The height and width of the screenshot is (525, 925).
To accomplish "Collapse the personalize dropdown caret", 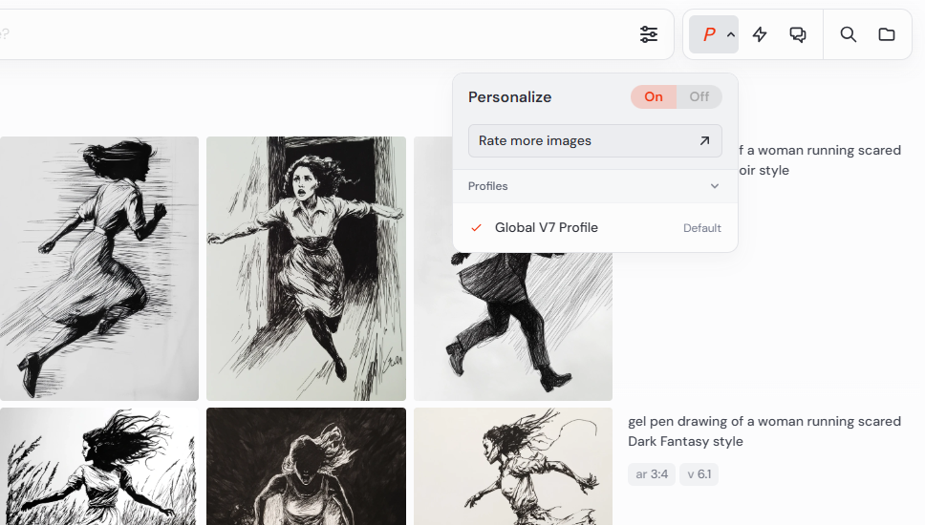I will [731, 34].
